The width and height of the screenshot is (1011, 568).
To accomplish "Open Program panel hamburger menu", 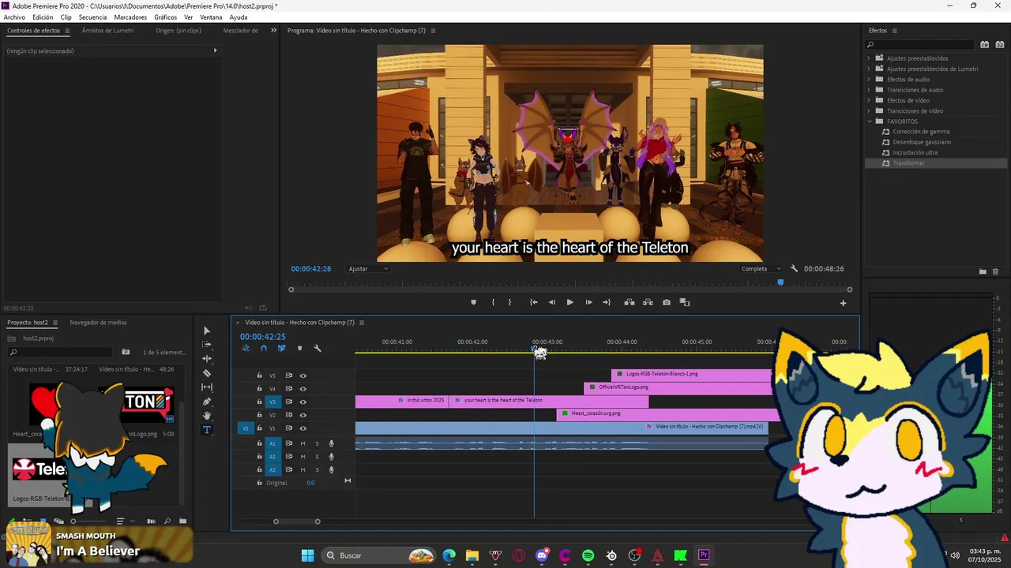I will click(433, 31).
